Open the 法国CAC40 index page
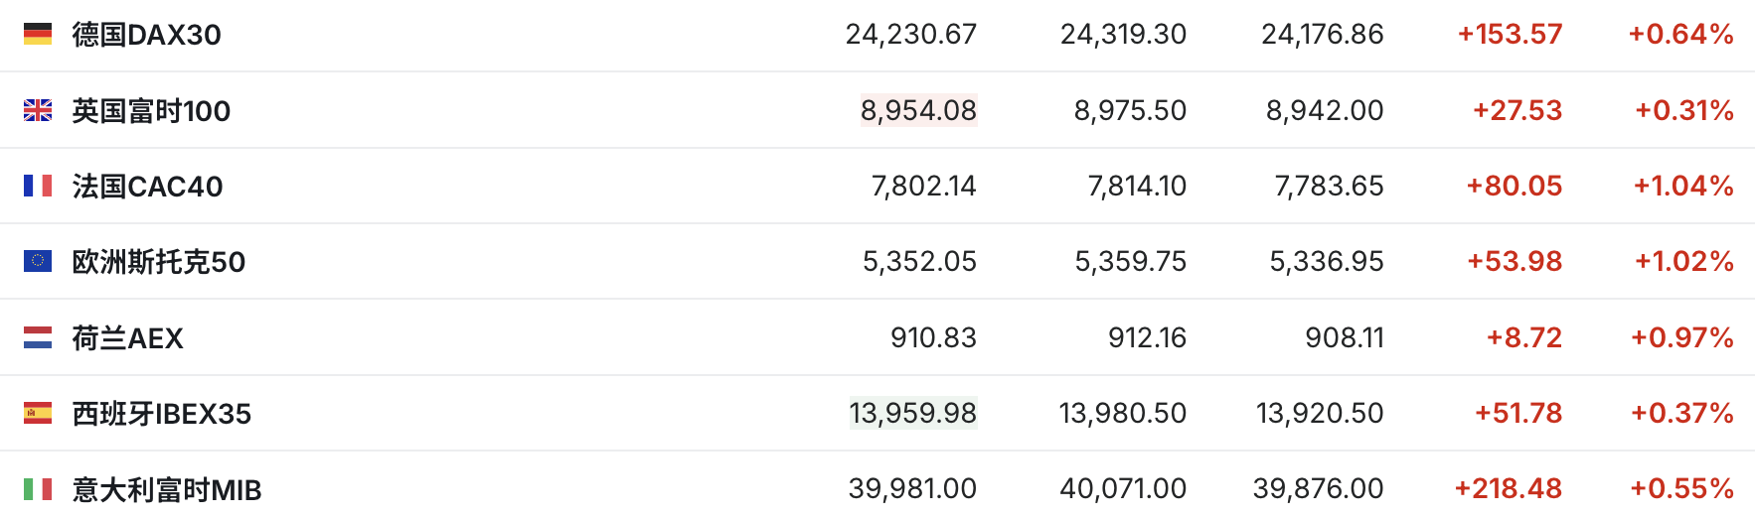1755x518 pixels. [147, 186]
